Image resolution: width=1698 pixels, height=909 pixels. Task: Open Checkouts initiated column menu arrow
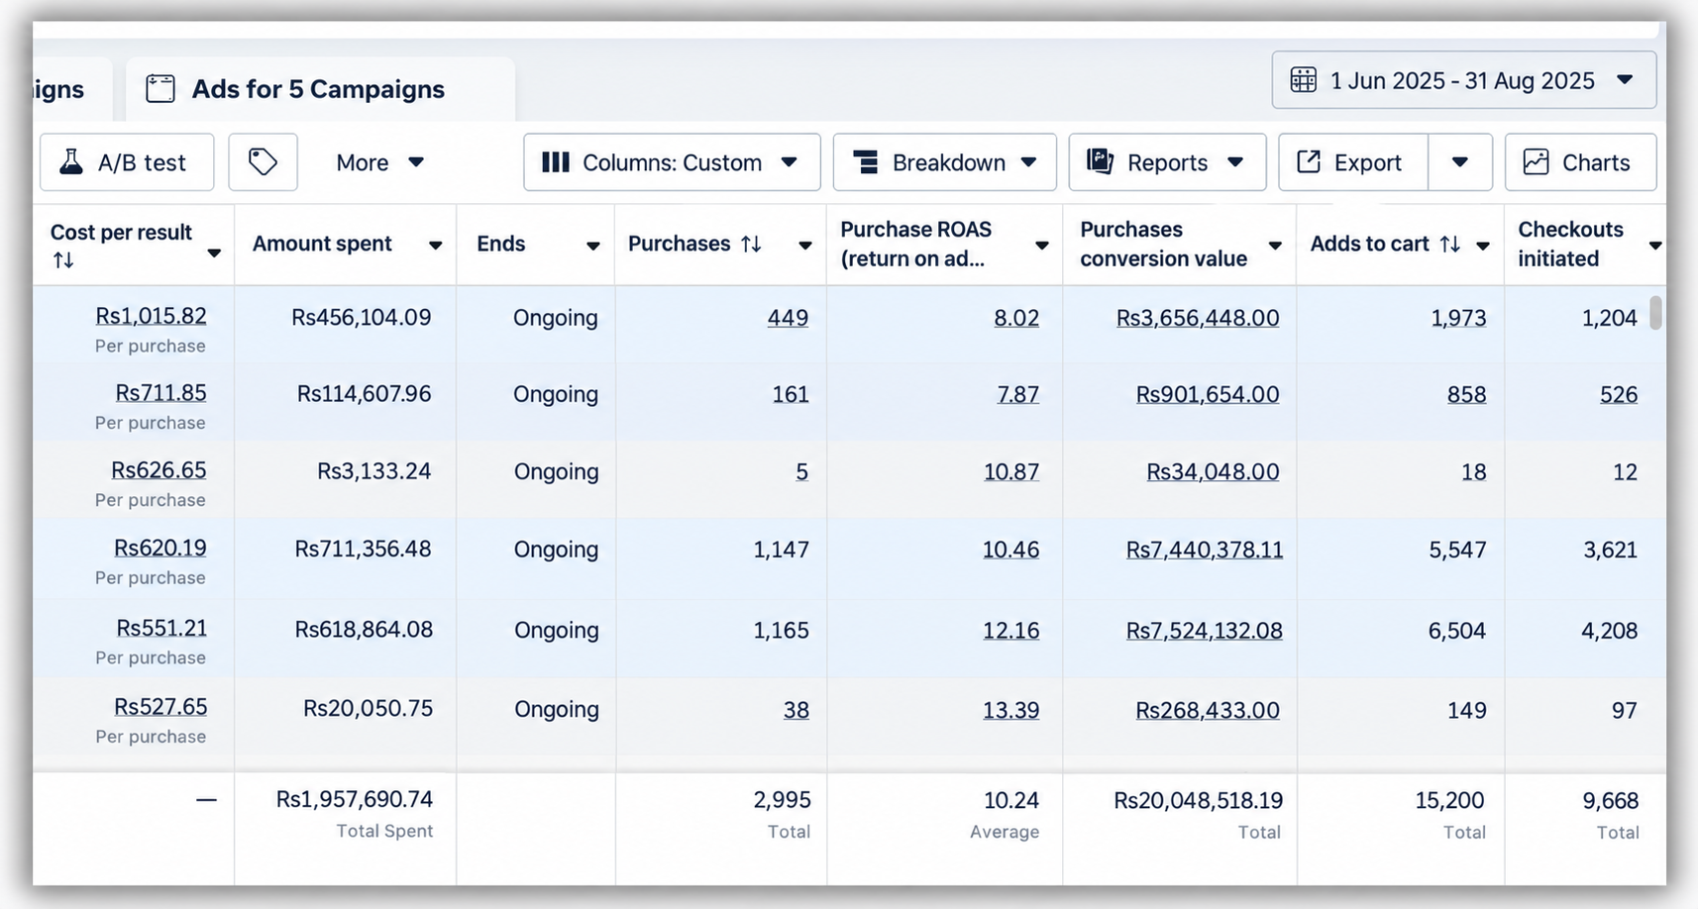(1654, 246)
